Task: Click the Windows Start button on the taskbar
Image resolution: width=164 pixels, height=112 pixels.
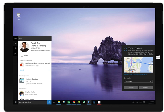Action: click(x=15, y=102)
